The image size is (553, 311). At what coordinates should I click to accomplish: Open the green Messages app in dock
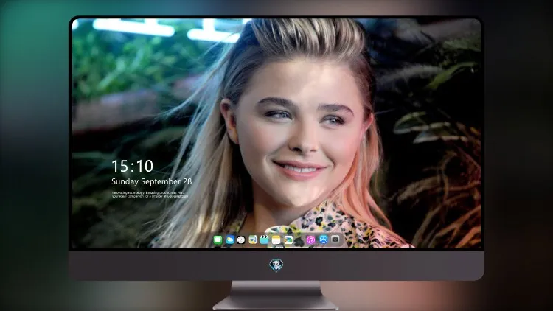point(218,240)
